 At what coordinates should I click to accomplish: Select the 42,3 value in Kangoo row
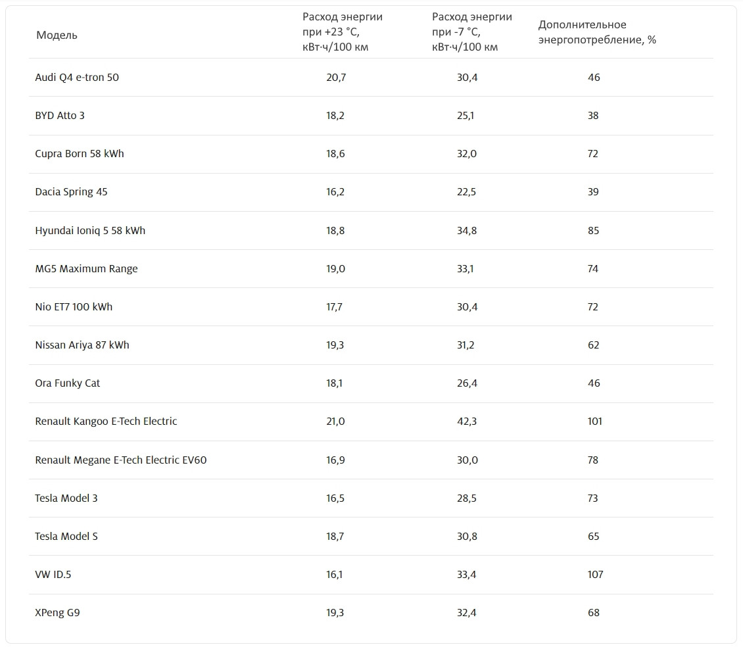point(467,422)
